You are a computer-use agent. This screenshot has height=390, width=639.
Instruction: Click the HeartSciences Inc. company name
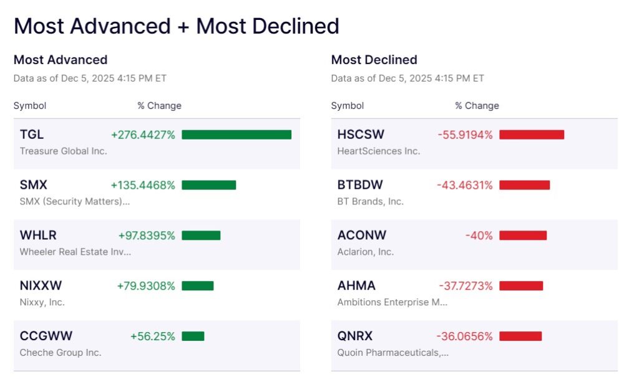tap(379, 151)
